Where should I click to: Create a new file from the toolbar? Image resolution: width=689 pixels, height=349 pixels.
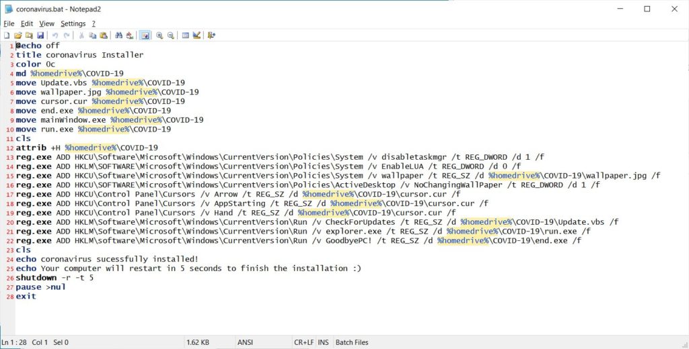point(7,36)
